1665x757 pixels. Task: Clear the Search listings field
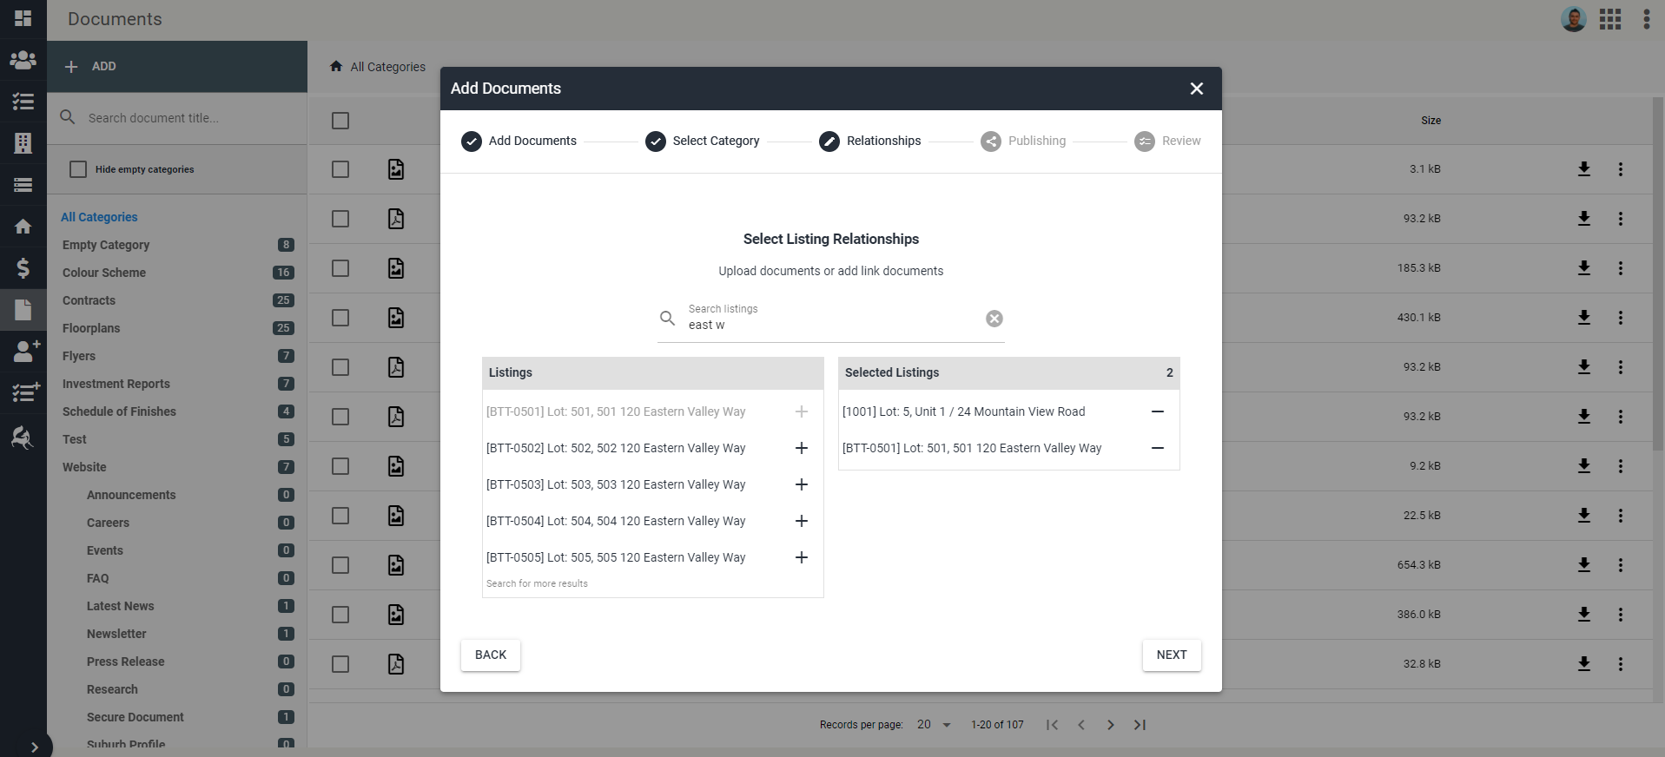(994, 319)
